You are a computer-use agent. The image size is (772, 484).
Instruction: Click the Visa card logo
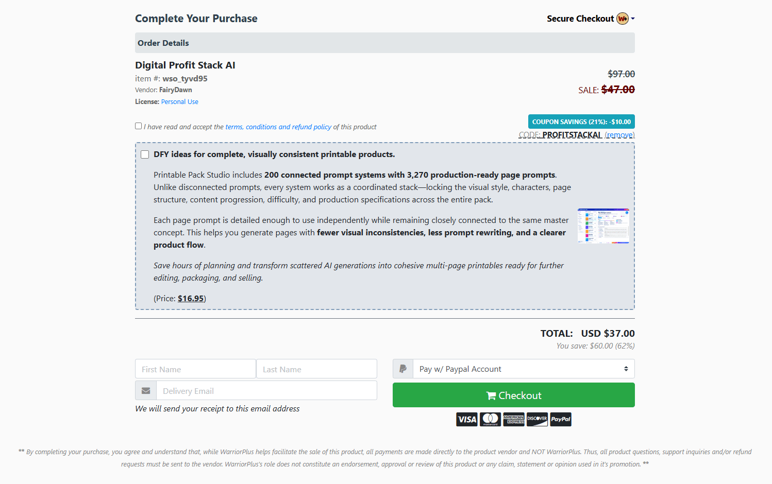(x=467, y=420)
